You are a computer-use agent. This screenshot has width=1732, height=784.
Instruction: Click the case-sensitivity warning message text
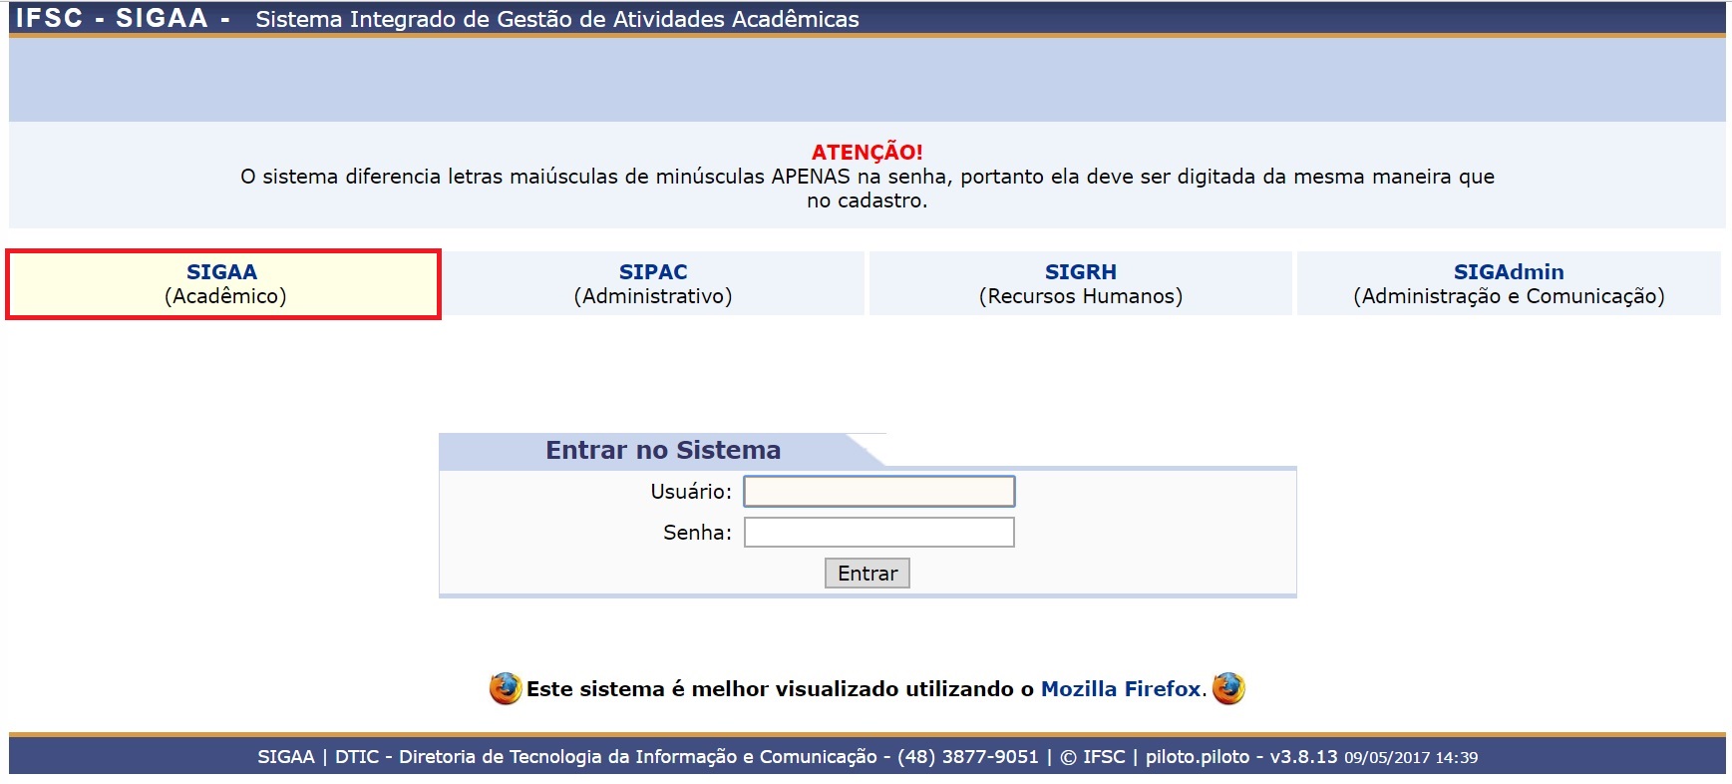[x=866, y=187]
